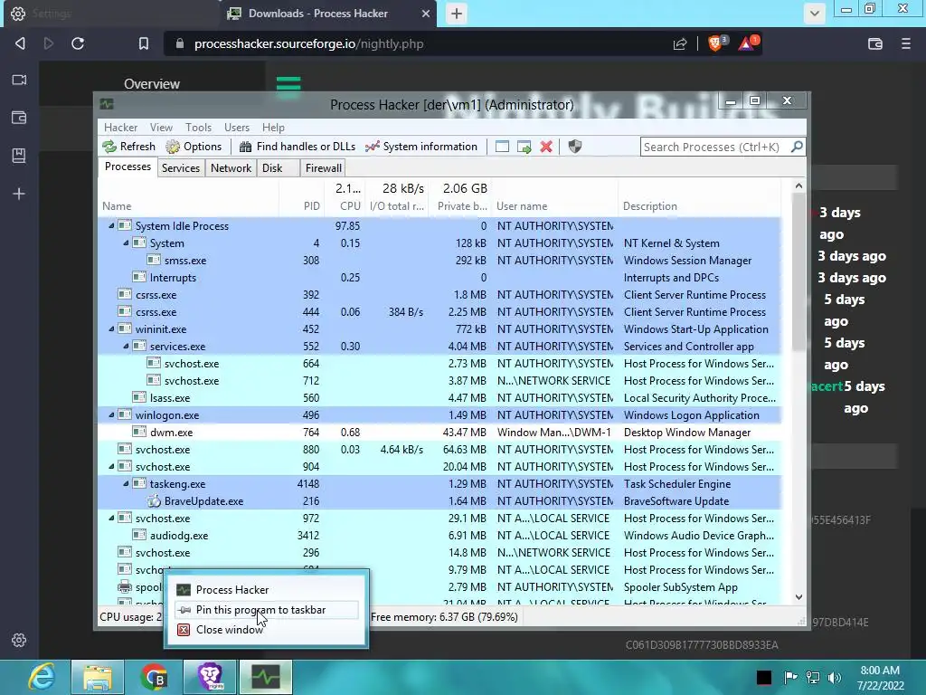
Task: Collapse the wininit.exe tree node
Action: [111, 328]
